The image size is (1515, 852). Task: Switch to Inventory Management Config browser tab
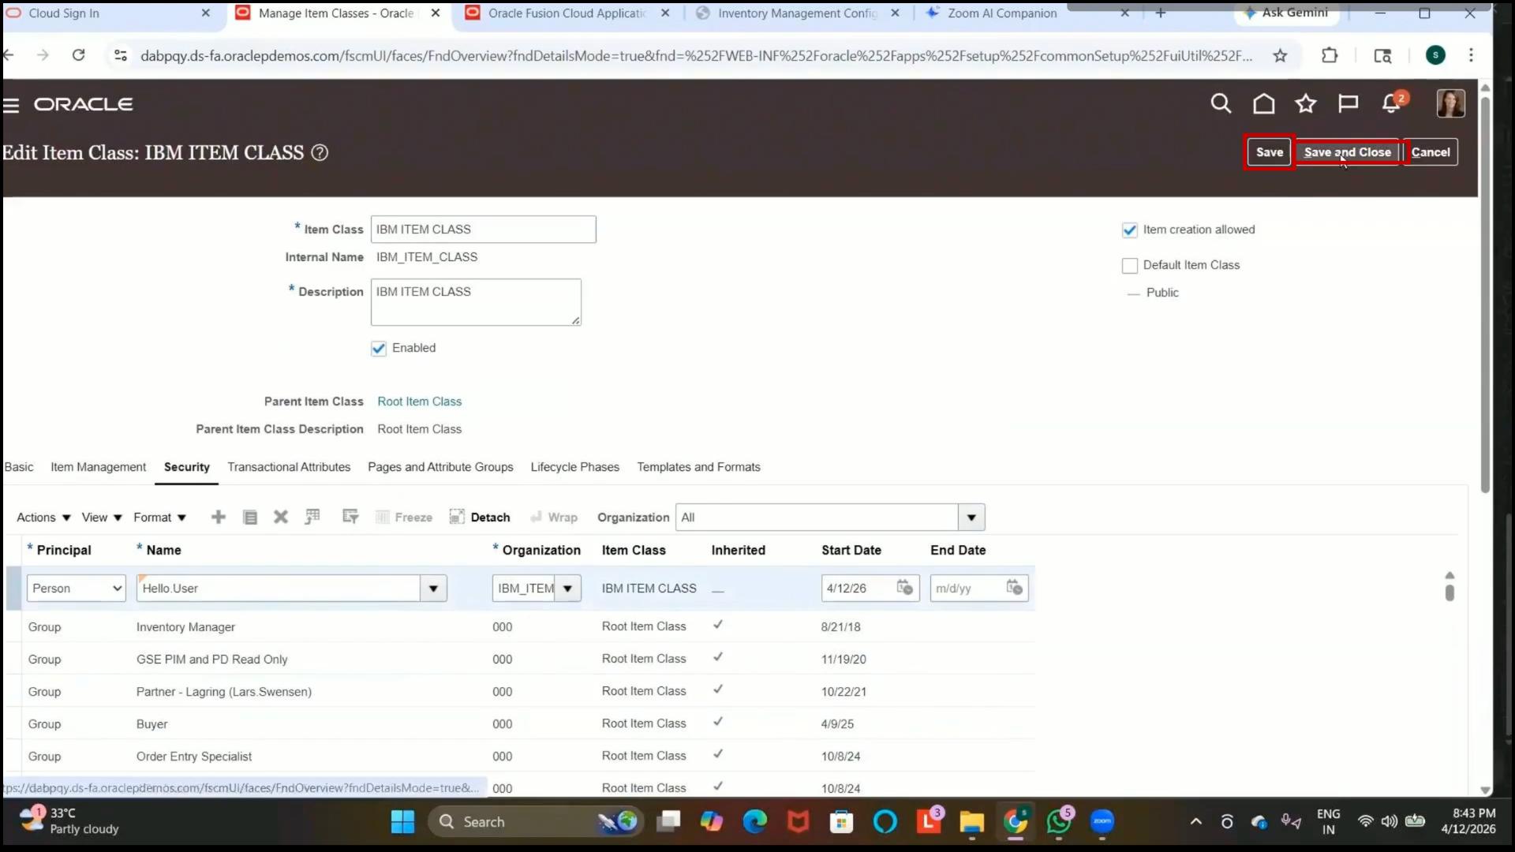[x=798, y=13]
